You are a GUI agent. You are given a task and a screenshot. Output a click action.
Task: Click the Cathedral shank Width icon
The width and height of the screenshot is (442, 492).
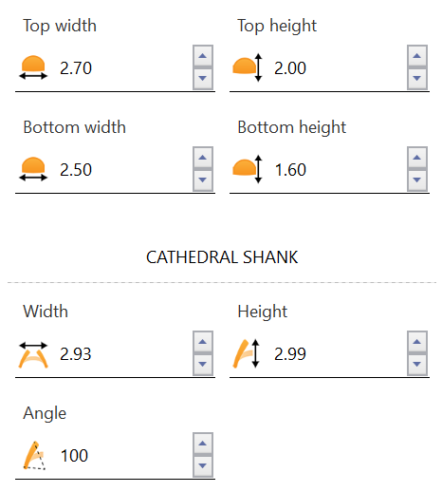click(x=33, y=354)
